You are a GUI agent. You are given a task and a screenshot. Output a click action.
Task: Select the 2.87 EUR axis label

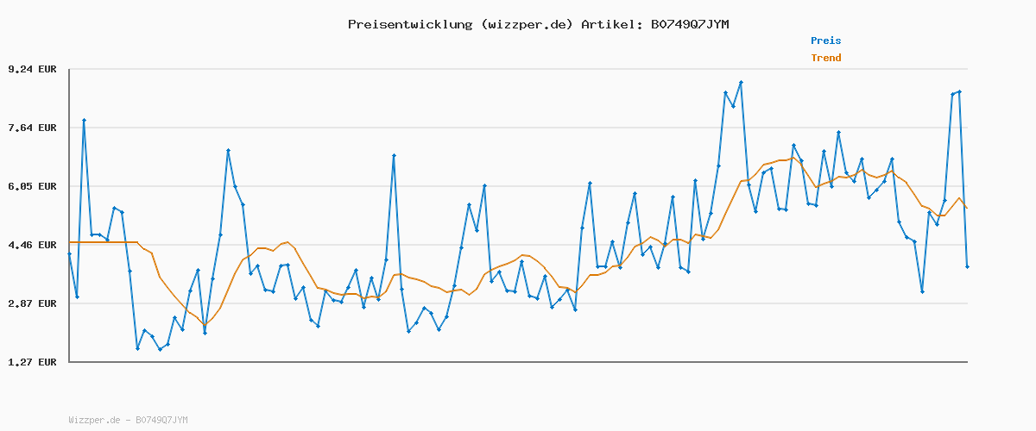tap(32, 303)
